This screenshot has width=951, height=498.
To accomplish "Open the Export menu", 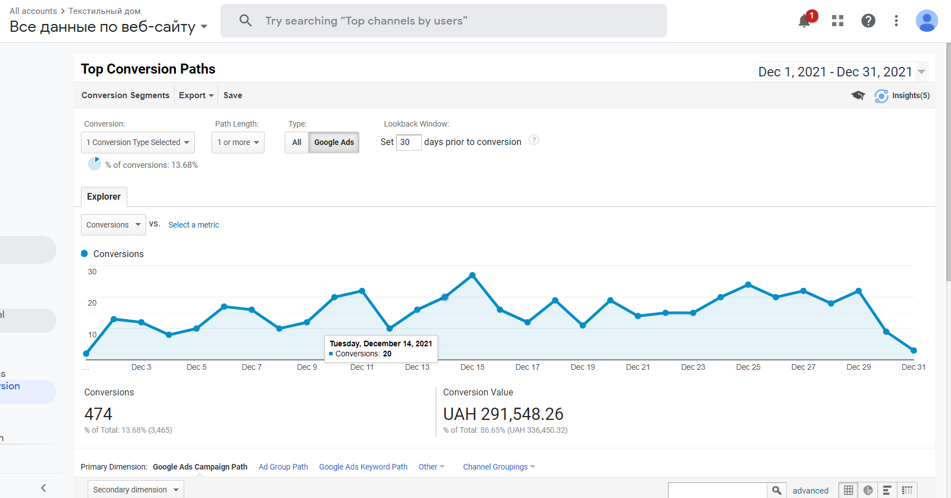I will coord(196,95).
